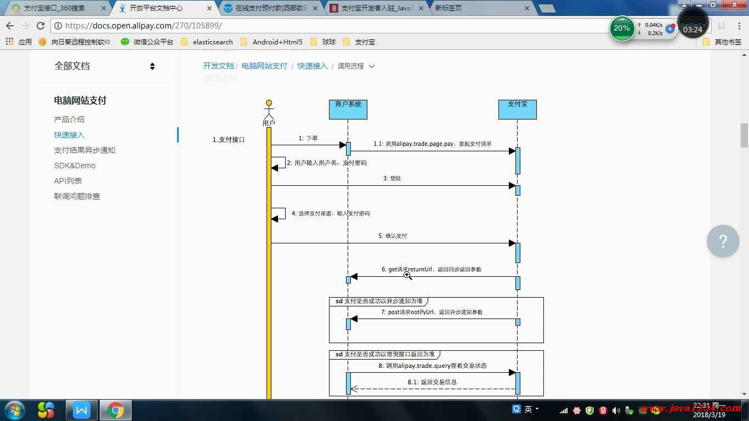749x421 pixels.
Task: Click the blue Q input method tray icon
Action: point(516,409)
